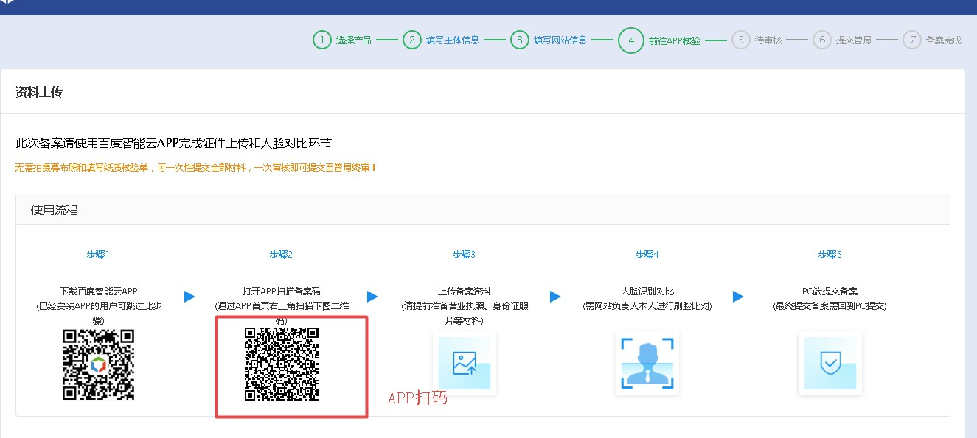Click the 步骤3 heading
Viewport: 977px width, 438px height.
coord(464,255)
